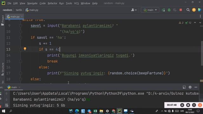
Task: Click the yellow intention lightbulb on line 13
Action: (25, 49)
